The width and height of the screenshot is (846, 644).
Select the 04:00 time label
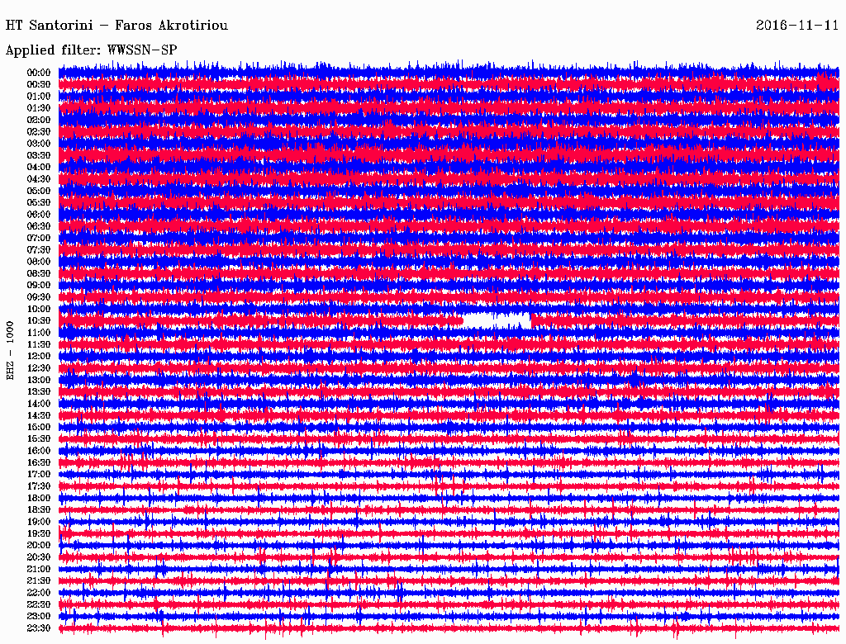(39, 168)
